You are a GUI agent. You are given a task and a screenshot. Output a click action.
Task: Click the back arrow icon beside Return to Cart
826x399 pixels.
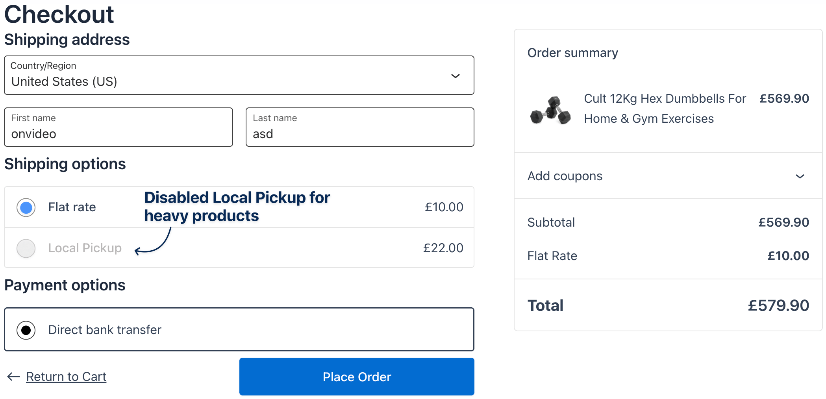(13, 377)
